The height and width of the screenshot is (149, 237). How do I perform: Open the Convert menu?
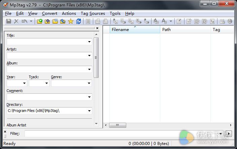click(x=49, y=13)
